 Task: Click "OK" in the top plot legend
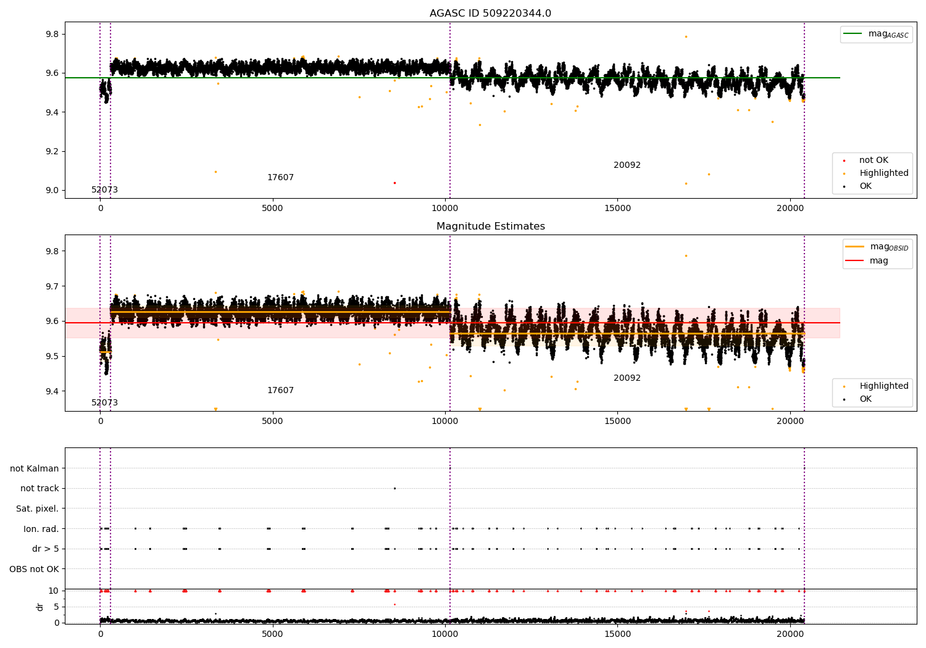pos(866,186)
